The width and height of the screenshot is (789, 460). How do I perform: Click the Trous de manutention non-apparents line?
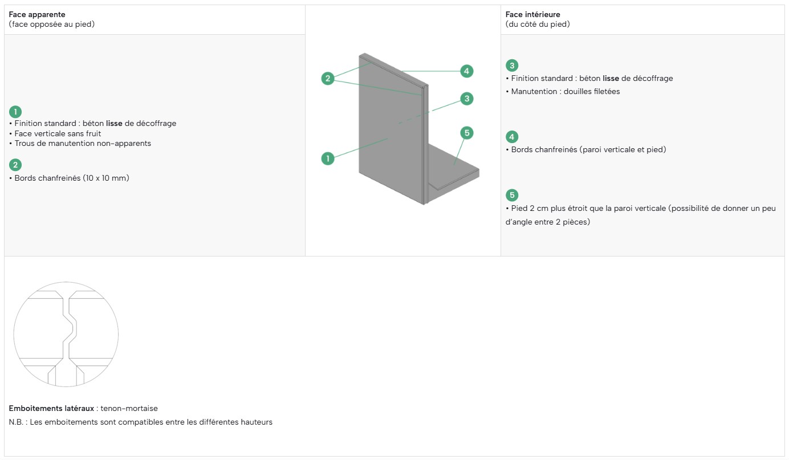coord(80,143)
